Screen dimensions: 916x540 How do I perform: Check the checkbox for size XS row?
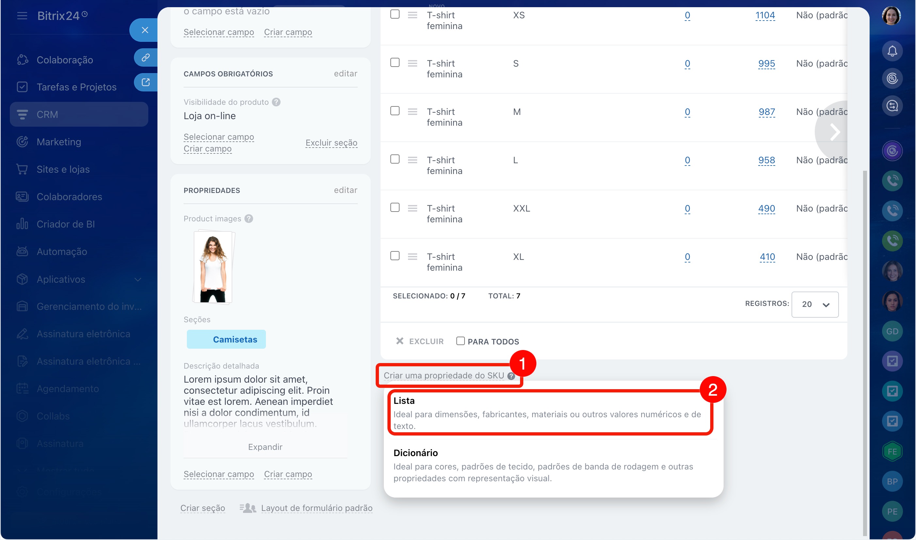(395, 14)
